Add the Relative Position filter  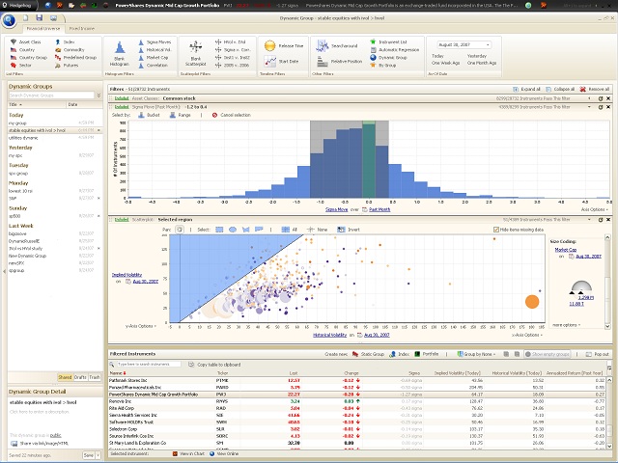tap(340, 61)
